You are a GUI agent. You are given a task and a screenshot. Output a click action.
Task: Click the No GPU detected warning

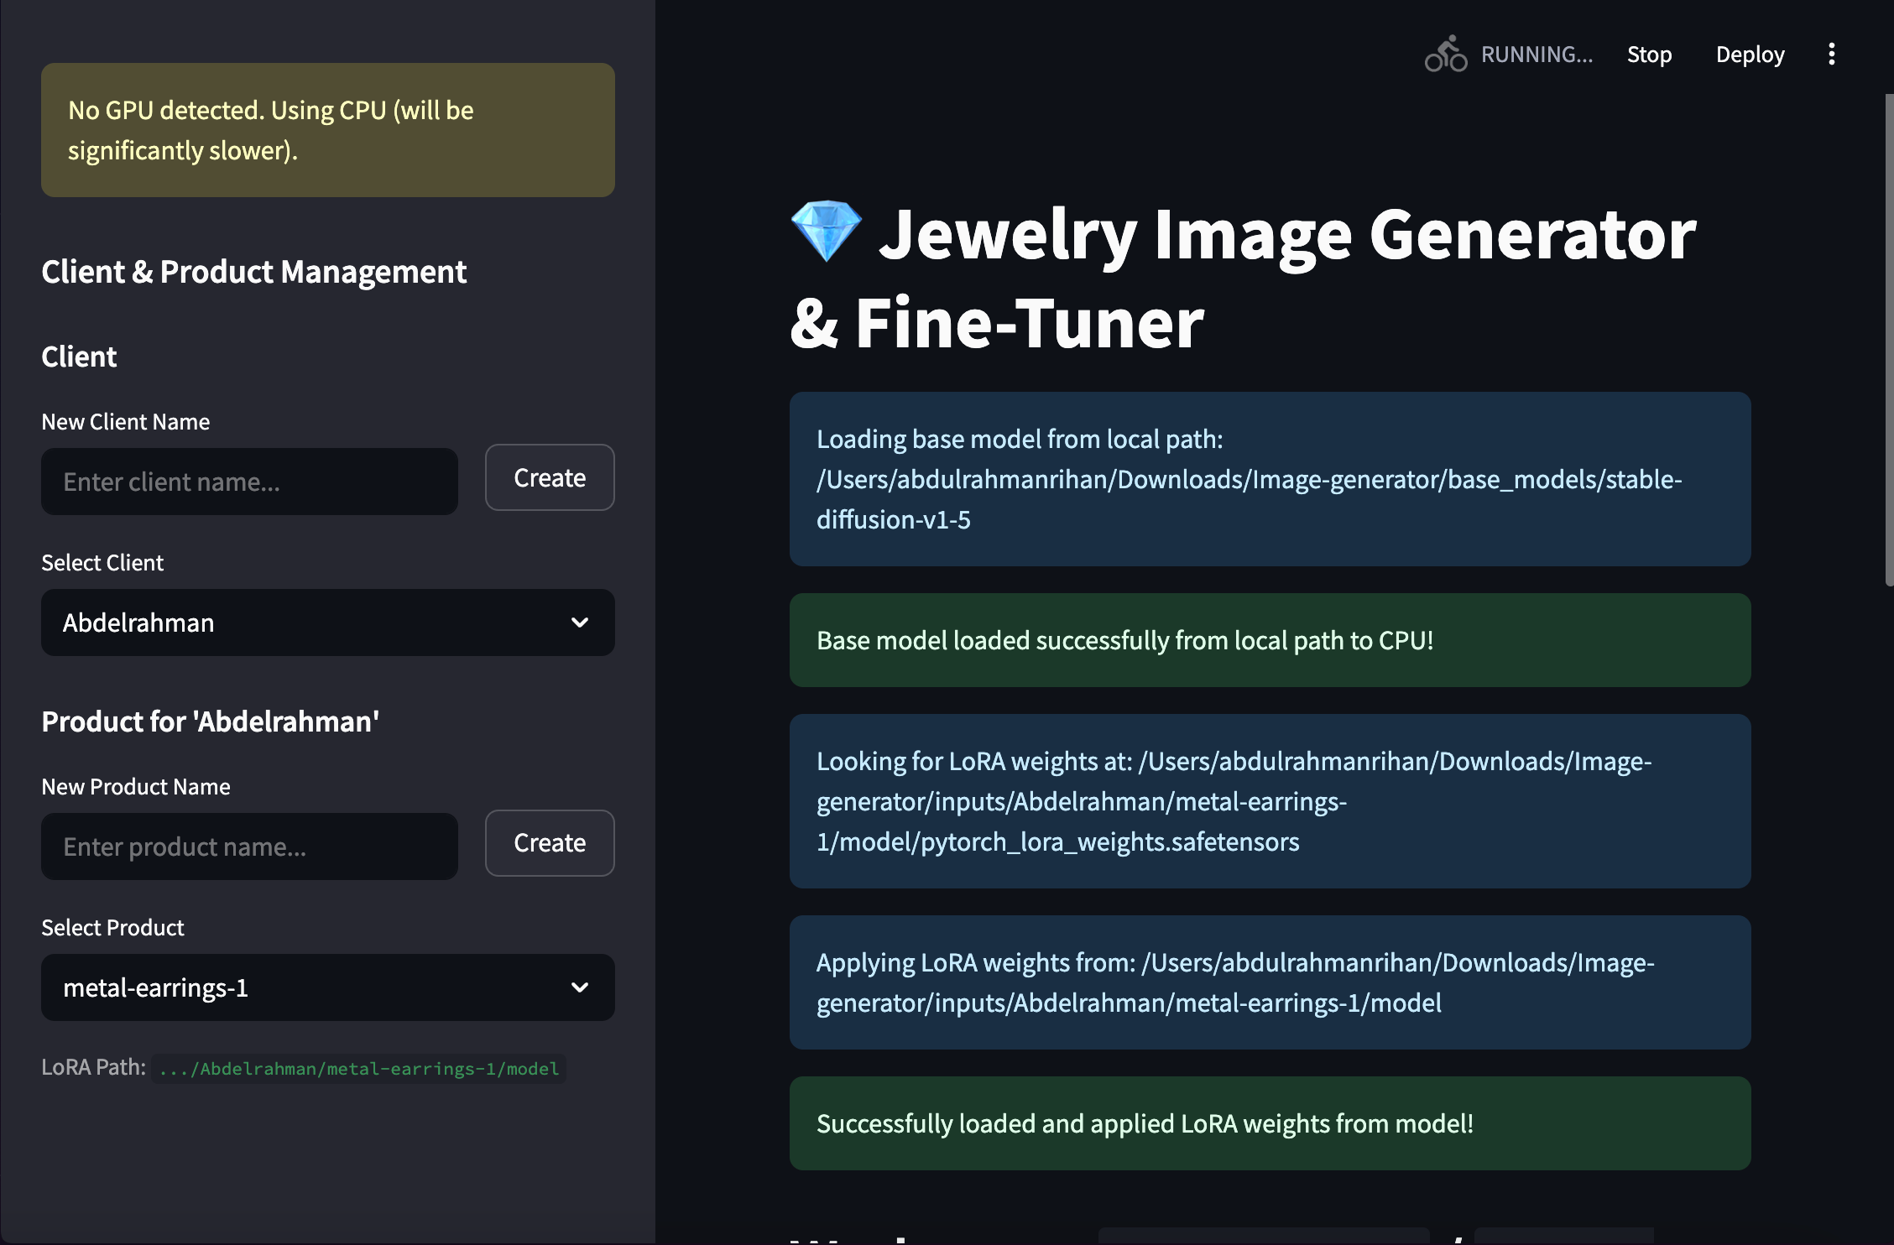[x=327, y=130]
